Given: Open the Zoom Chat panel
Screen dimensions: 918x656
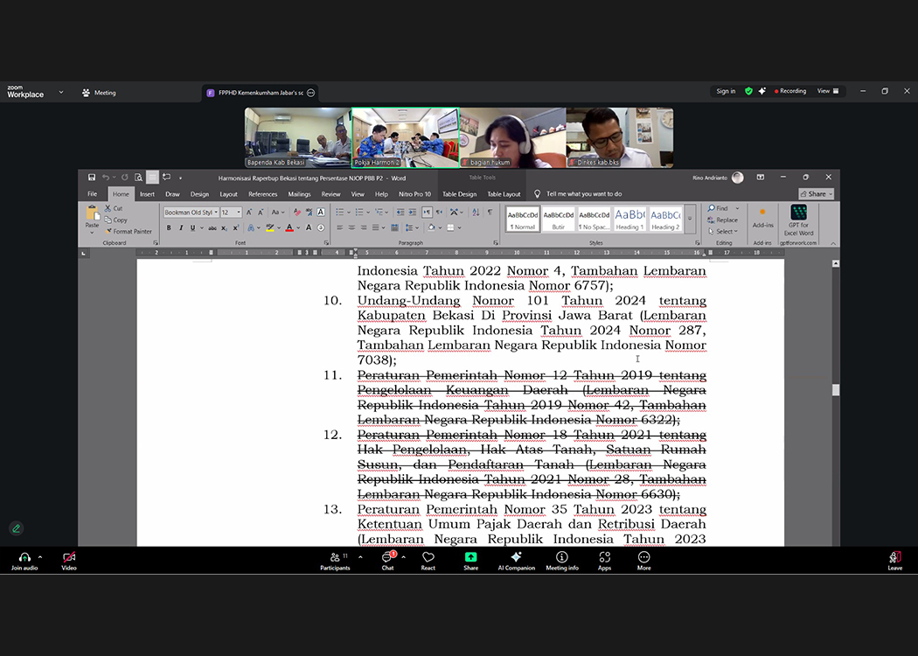Looking at the screenshot, I should pyautogui.click(x=387, y=559).
